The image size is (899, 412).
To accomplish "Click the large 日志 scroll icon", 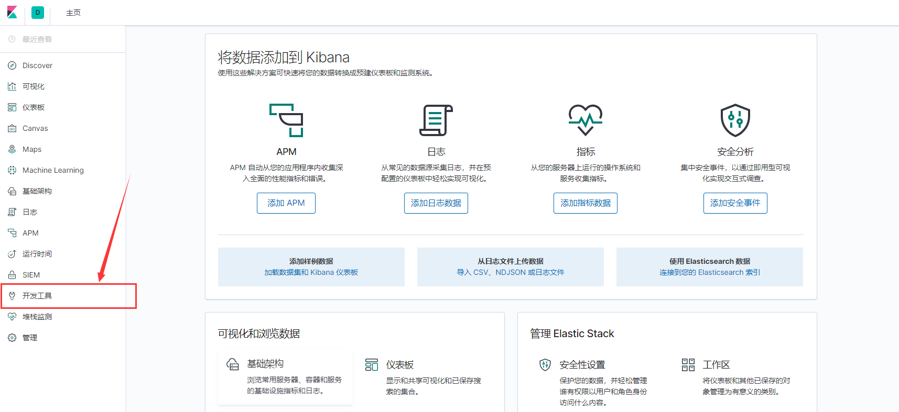I will pyautogui.click(x=436, y=120).
